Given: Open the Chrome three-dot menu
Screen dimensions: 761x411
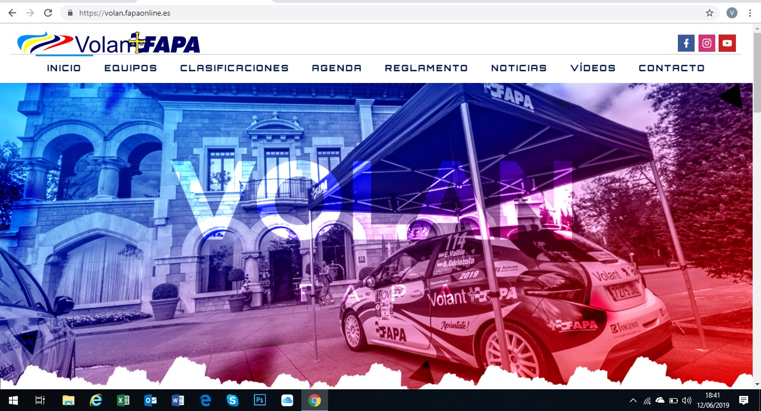Looking at the screenshot, I should pyautogui.click(x=750, y=13).
